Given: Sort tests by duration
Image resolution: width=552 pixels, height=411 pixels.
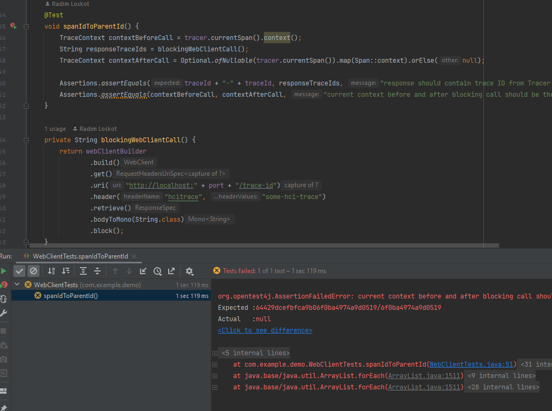Looking at the screenshot, I should [x=66, y=271].
